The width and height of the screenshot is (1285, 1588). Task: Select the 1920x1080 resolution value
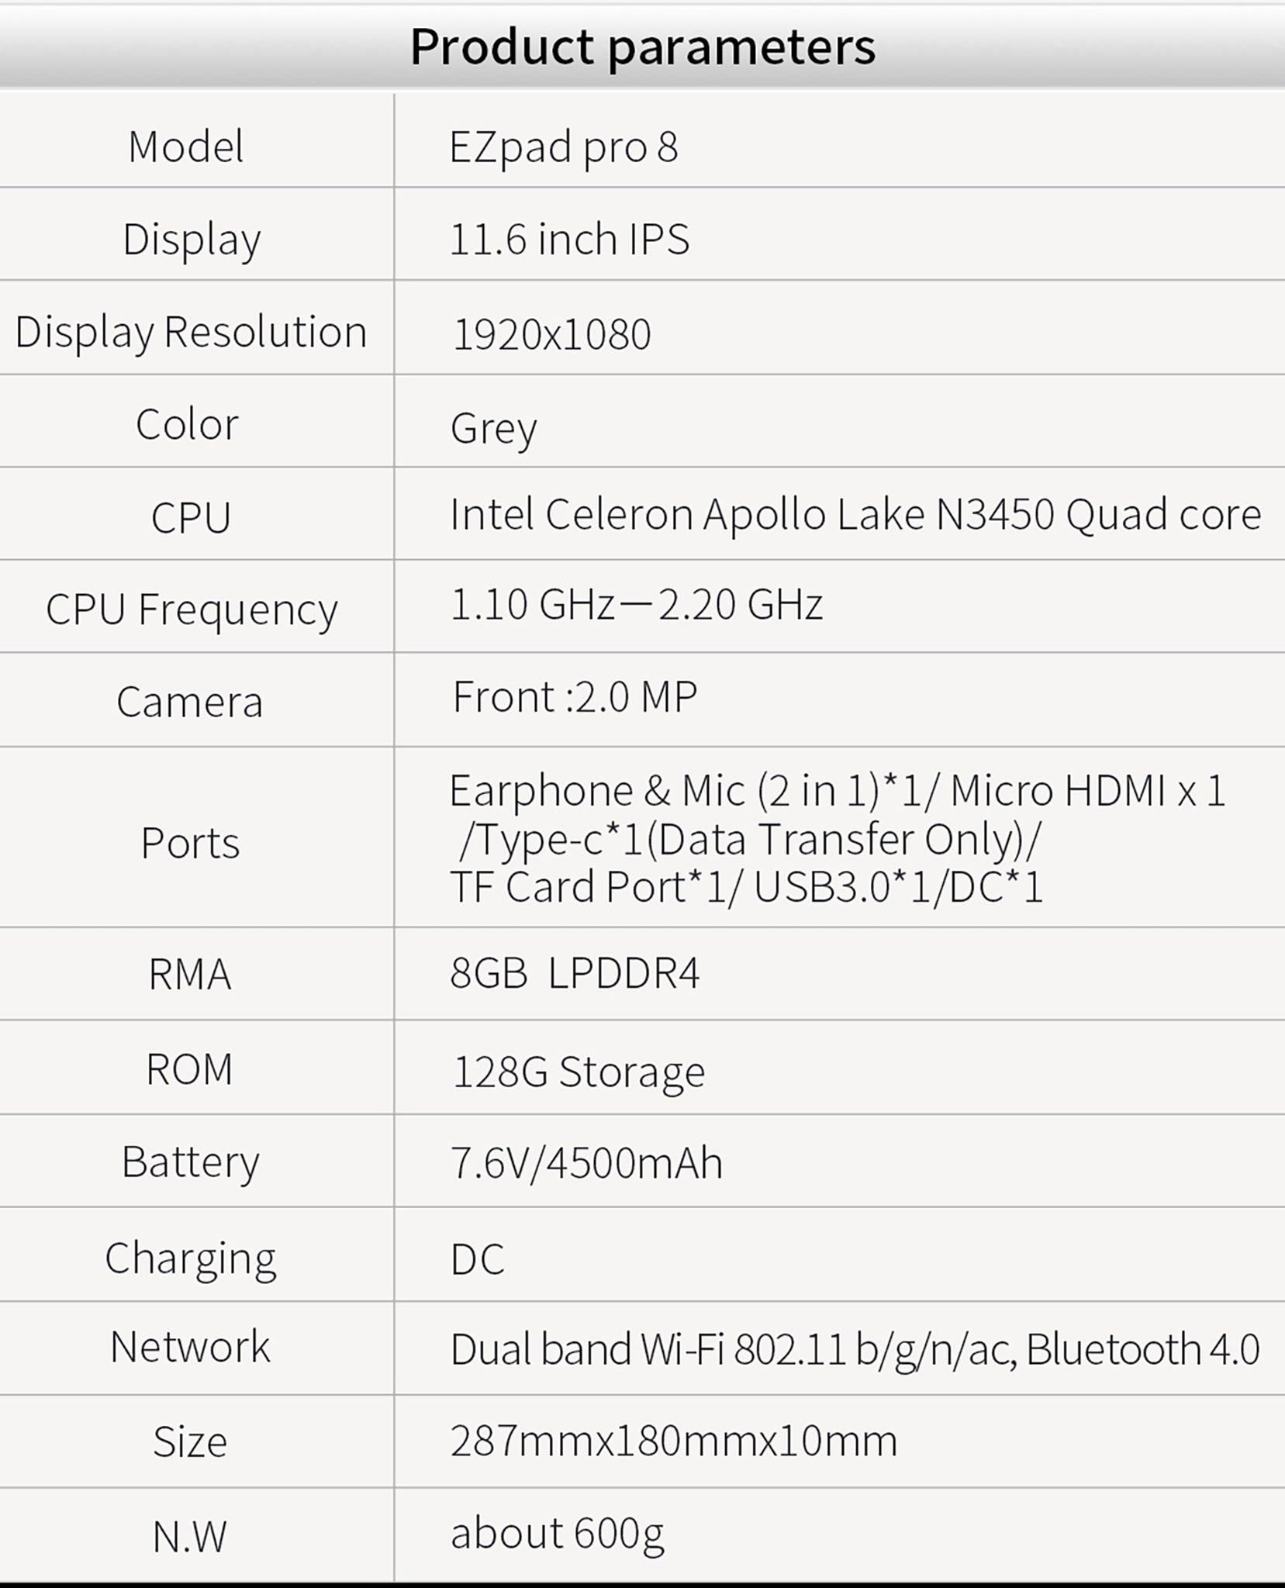pos(551,335)
